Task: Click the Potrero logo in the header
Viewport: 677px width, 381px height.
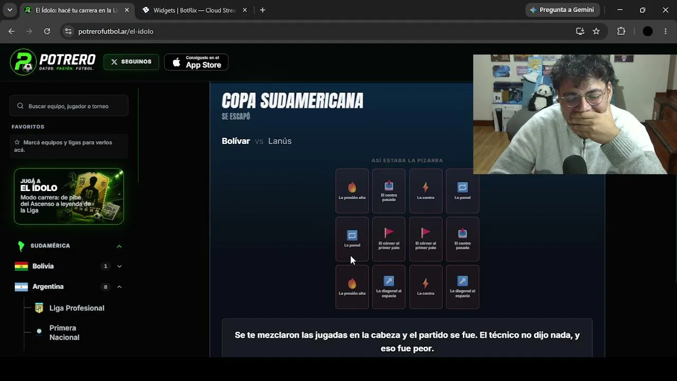Action: pyautogui.click(x=53, y=62)
